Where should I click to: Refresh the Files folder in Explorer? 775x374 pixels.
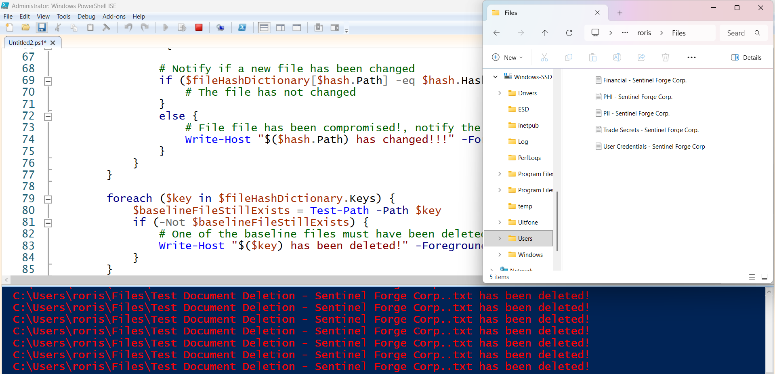[569, 33]
